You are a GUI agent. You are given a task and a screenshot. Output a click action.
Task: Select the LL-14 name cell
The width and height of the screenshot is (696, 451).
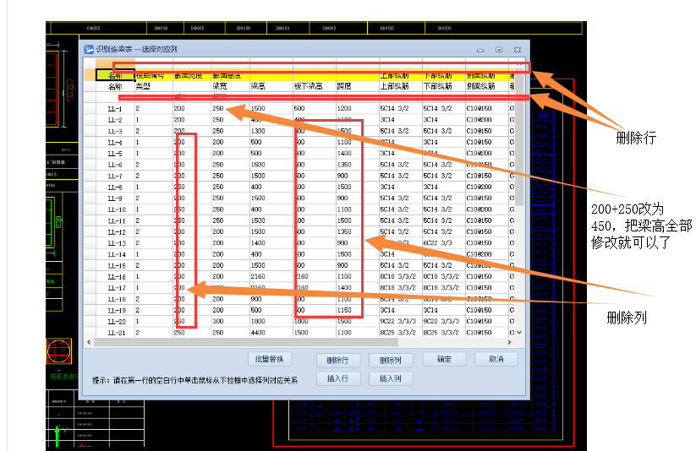115,254
